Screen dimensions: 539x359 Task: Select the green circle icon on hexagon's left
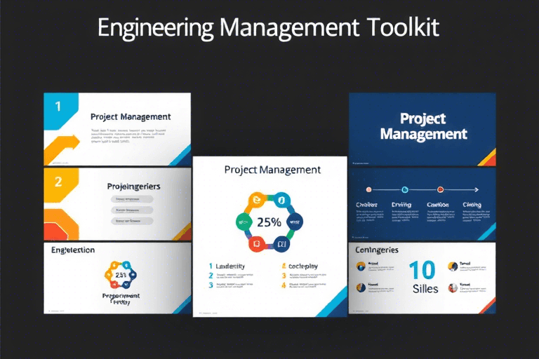pos(244,222)
